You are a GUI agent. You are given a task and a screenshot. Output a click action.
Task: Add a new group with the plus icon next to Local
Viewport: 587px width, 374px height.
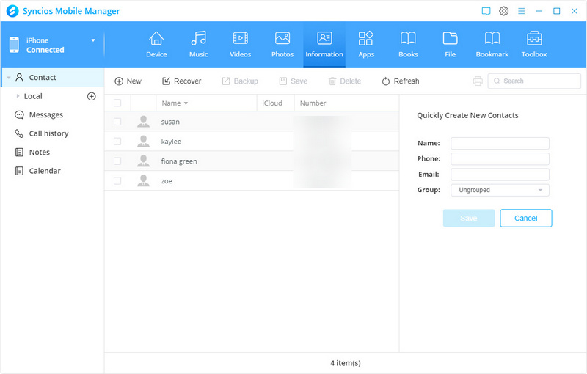point(91,96)
